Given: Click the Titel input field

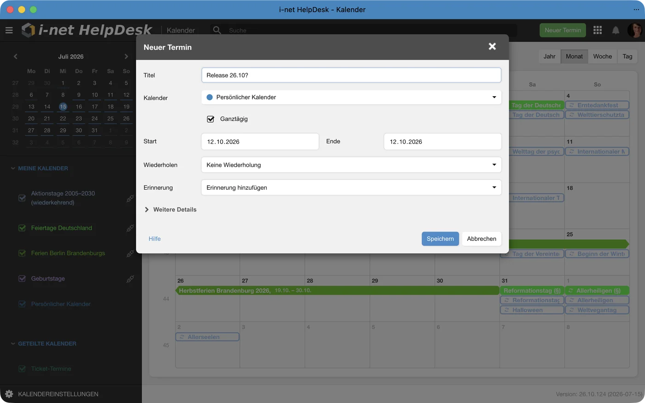Looking at the screenshot, I should tap(351, 75).
